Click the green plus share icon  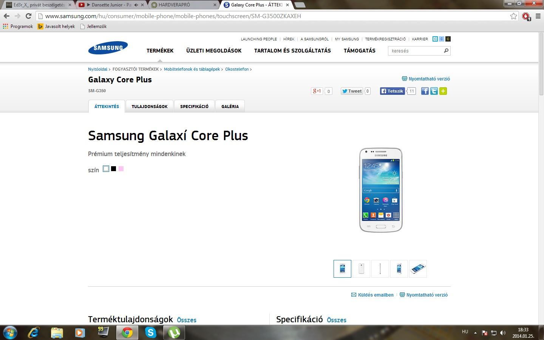(443, 91)
